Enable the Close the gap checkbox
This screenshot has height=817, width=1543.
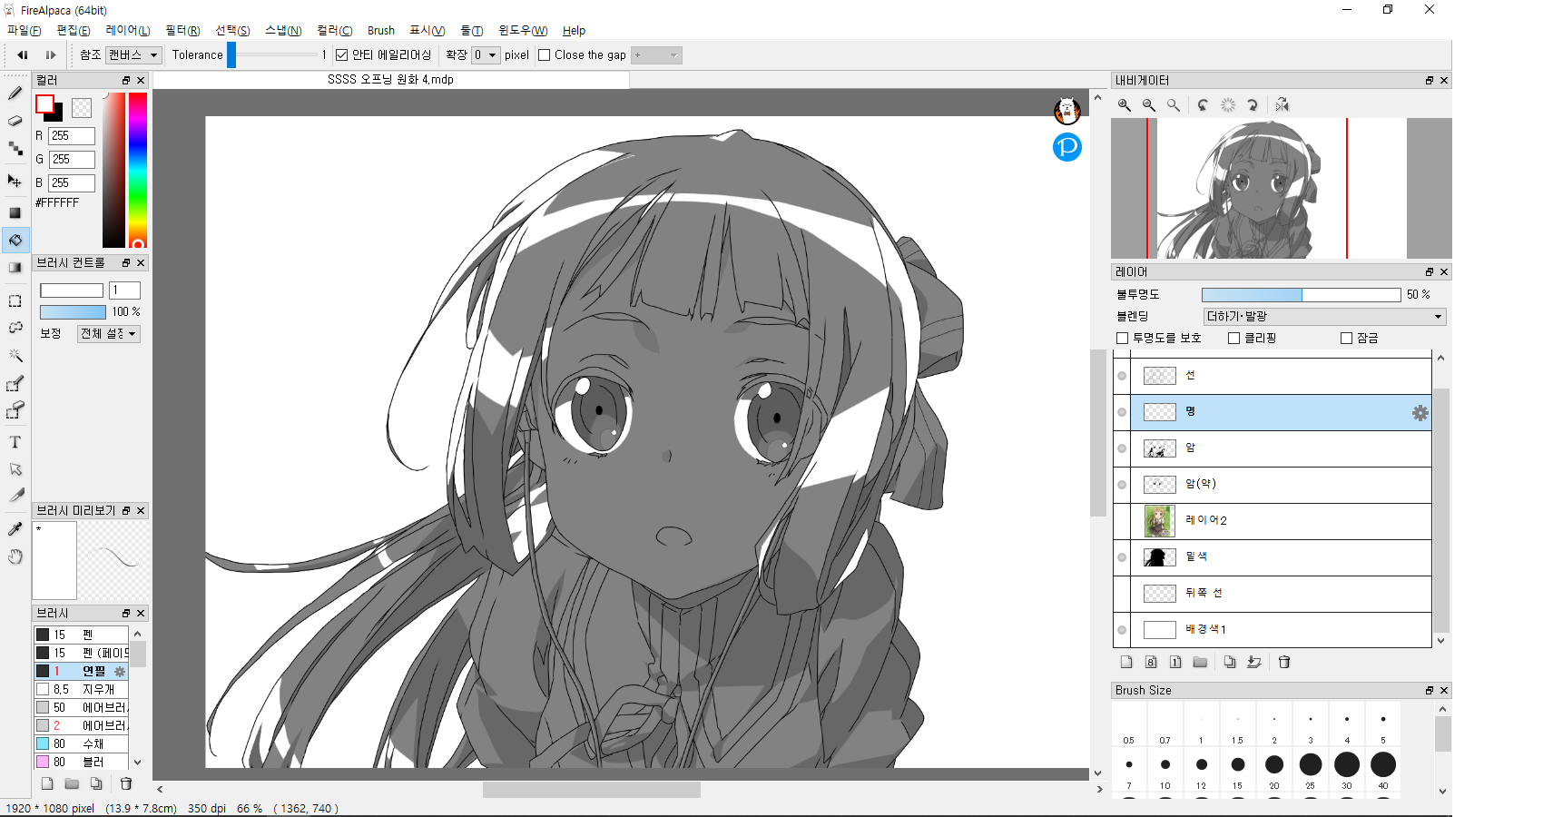(545, 55)
